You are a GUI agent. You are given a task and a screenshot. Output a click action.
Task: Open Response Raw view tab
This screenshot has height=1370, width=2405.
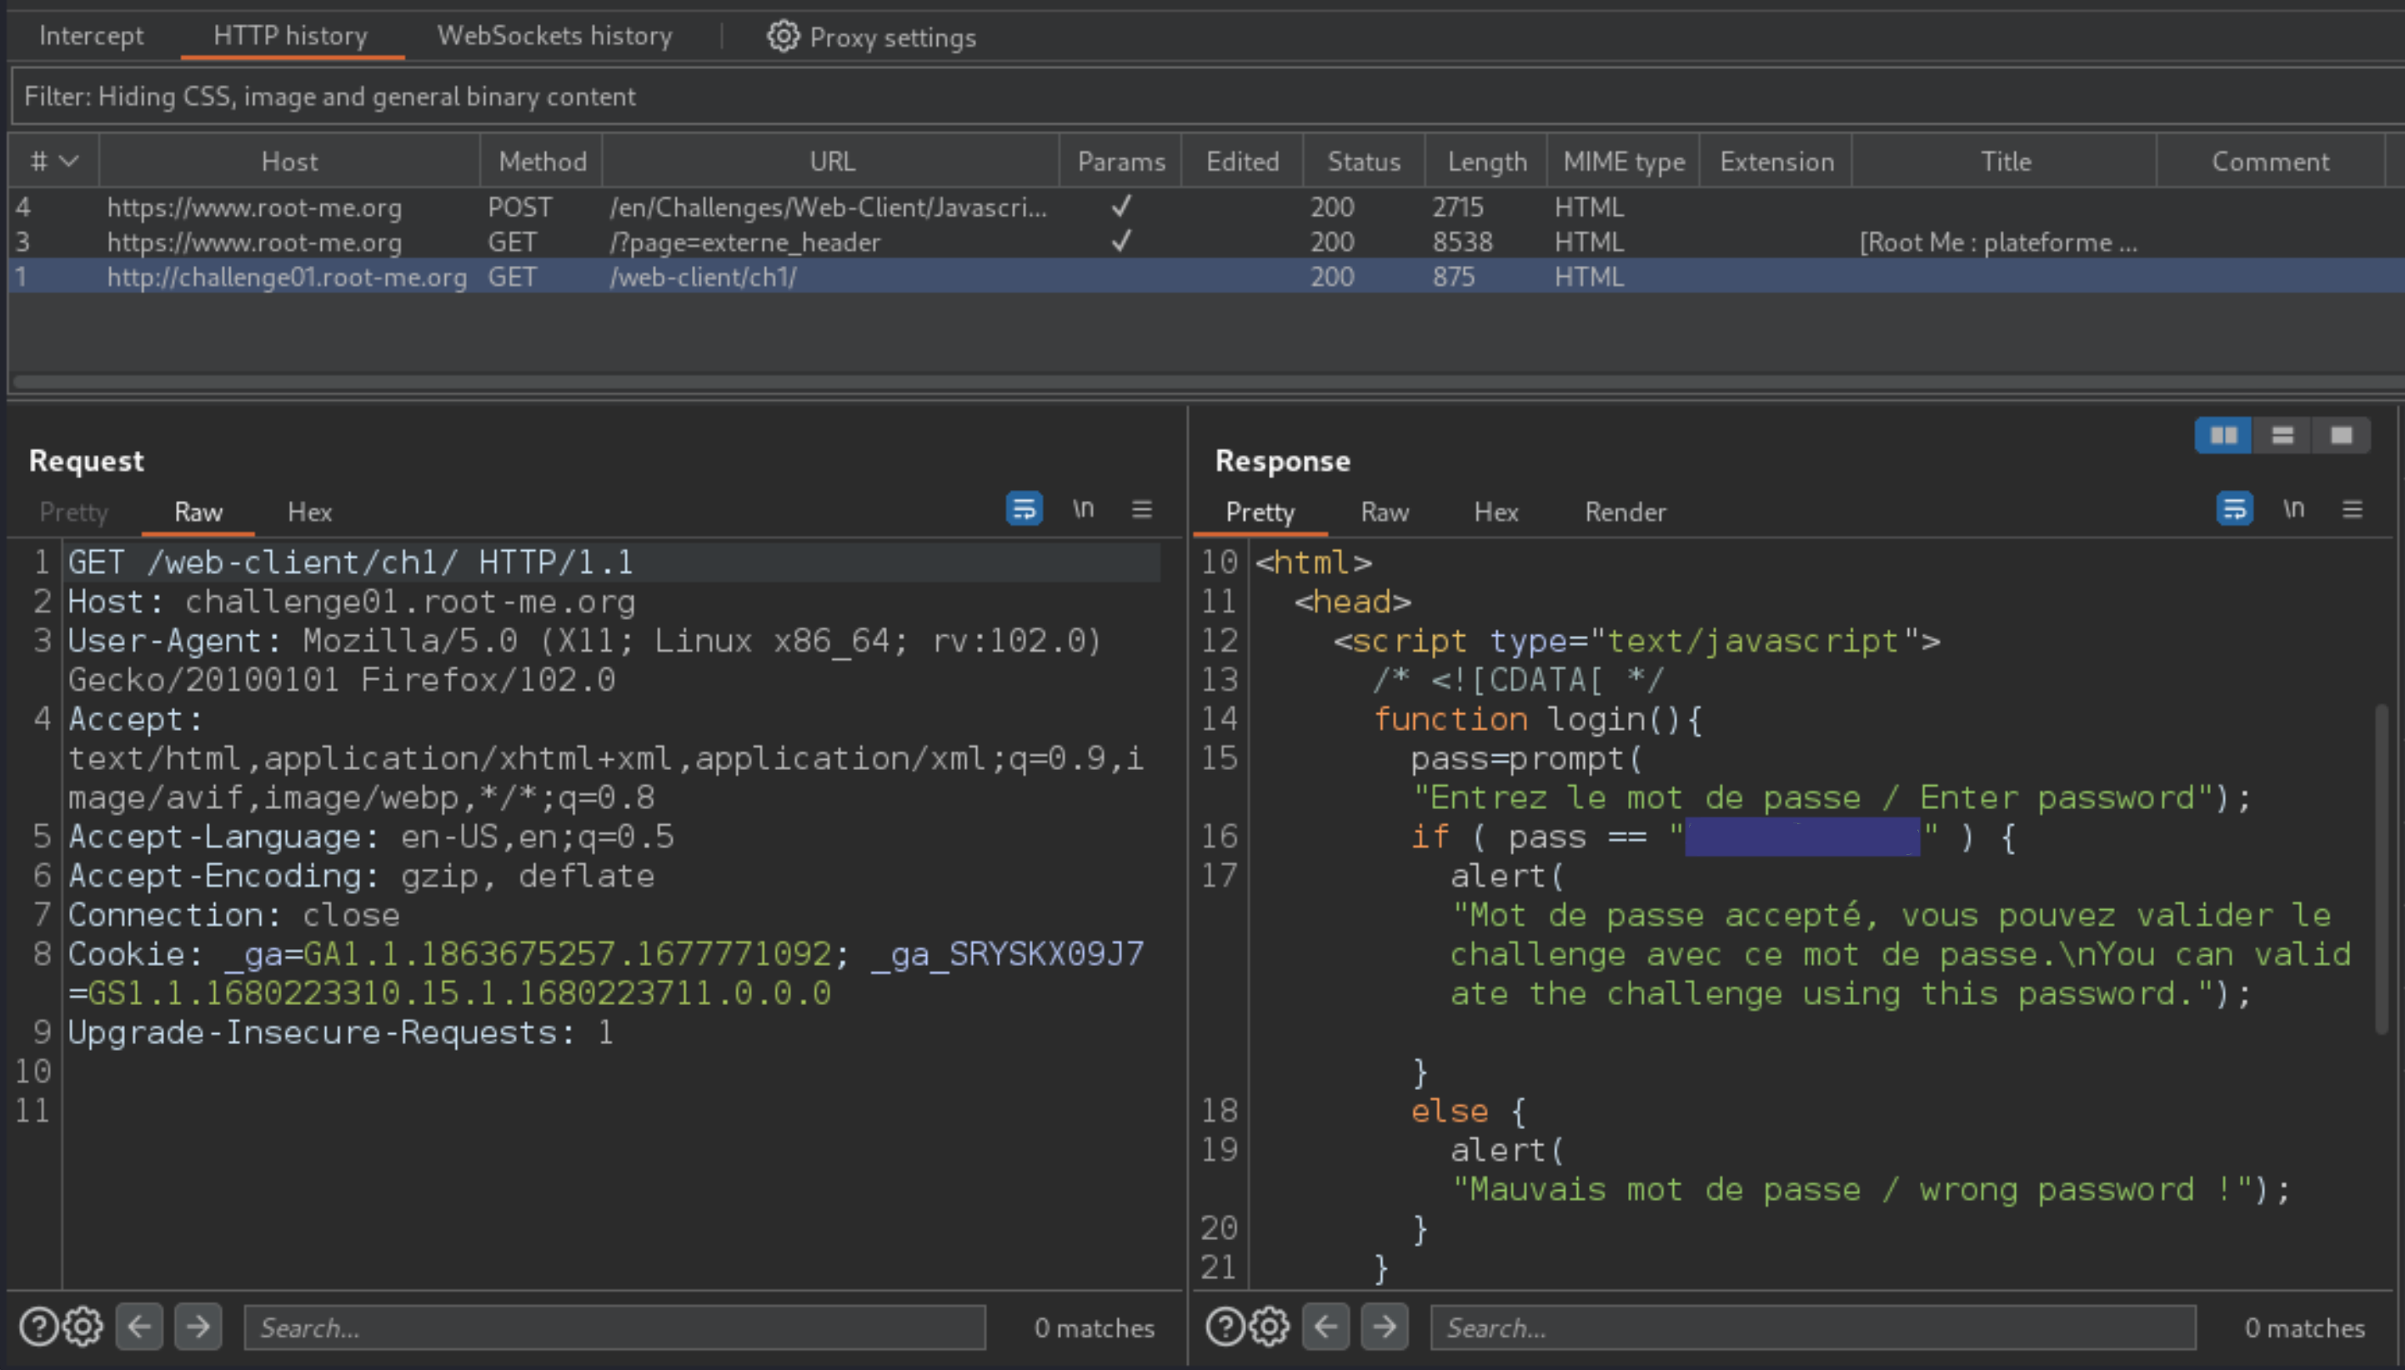(x=1385, y=512)
